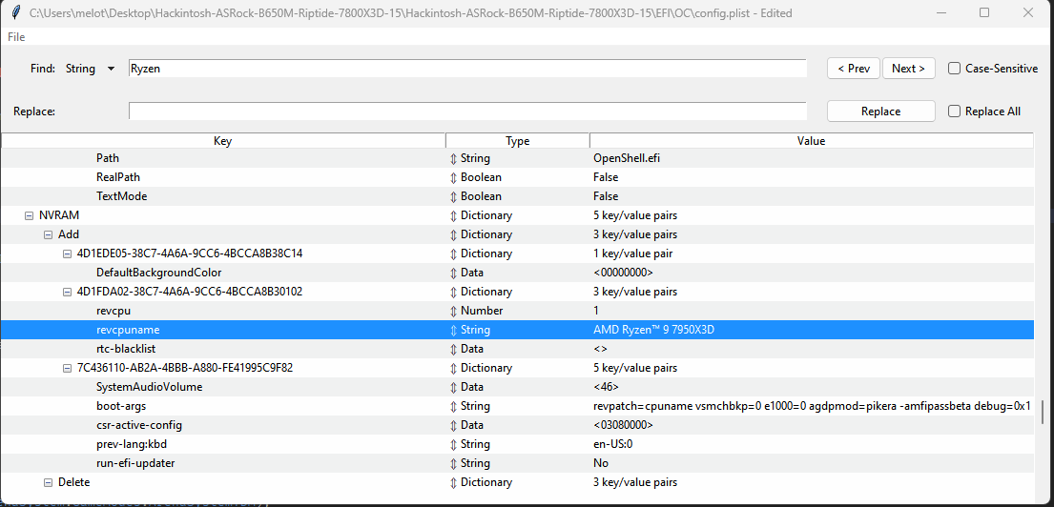The height and width of the screenshot is (507, 1054).
Task: Click type selector icon for NVRAM row
Action: click(454, 215)
